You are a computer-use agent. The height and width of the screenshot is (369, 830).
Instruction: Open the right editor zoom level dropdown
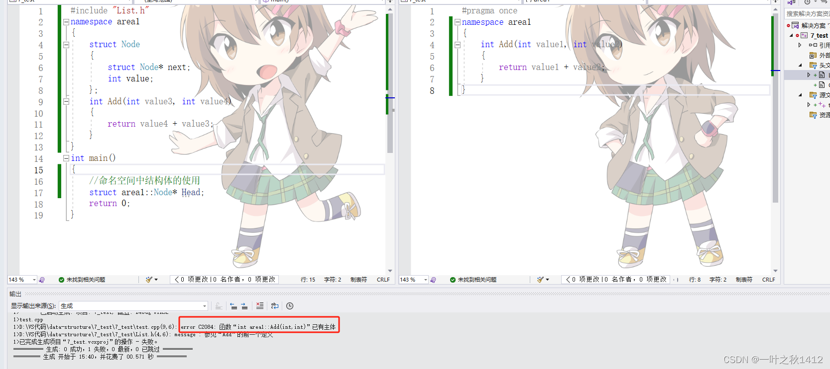coord(426,280)
